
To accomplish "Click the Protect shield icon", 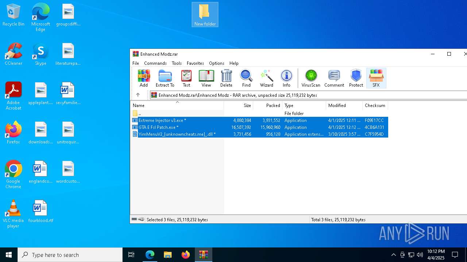I will point(356,78).
